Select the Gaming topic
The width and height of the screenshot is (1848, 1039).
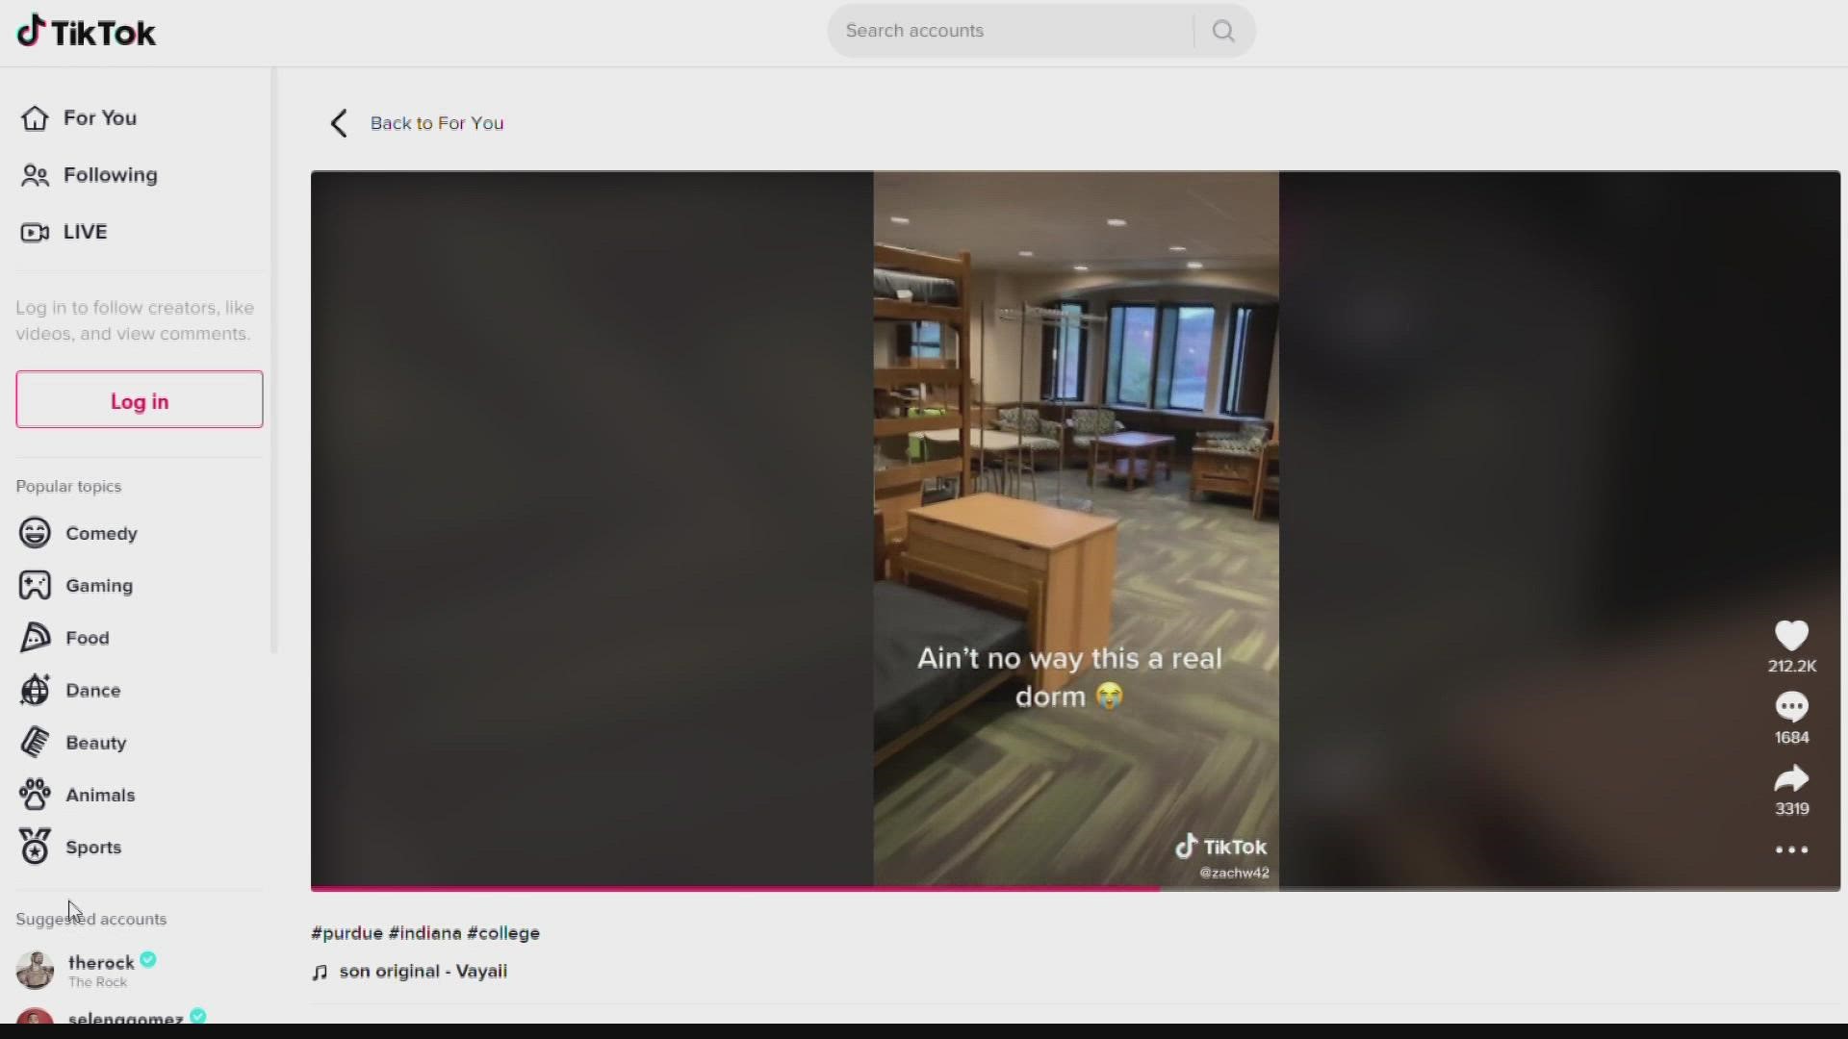[x=98, y=585]
